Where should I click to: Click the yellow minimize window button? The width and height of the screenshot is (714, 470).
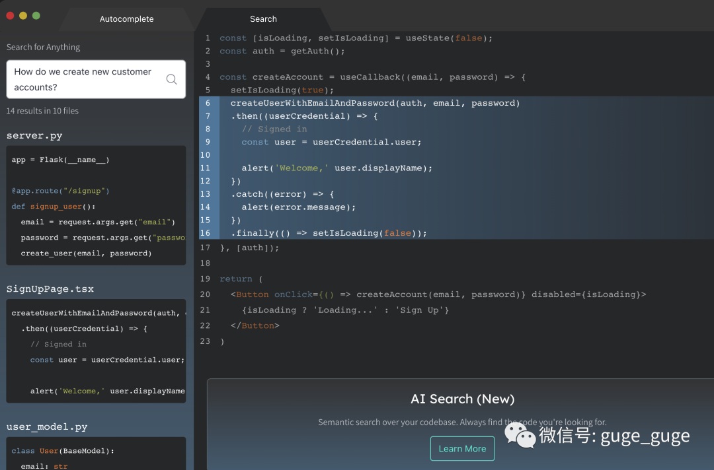(x=23, y=16)
